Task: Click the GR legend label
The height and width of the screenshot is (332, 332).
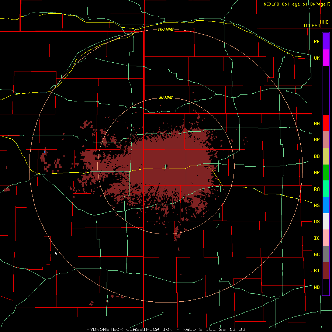Action: tap(317, 140)
